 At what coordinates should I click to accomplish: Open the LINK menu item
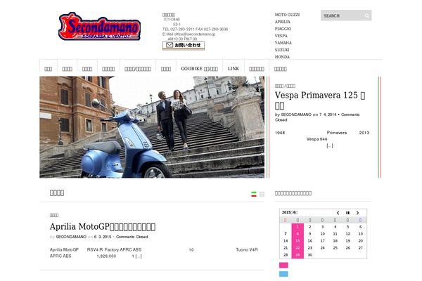click(234, 69)
